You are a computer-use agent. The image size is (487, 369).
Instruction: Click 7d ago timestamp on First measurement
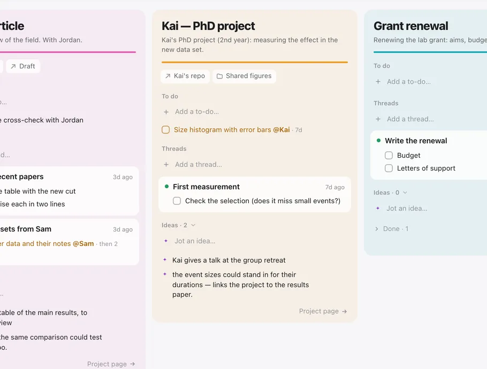point(335,187)
